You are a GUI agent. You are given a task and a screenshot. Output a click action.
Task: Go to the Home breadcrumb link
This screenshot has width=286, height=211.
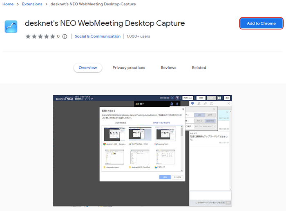[x=8, y=4]
